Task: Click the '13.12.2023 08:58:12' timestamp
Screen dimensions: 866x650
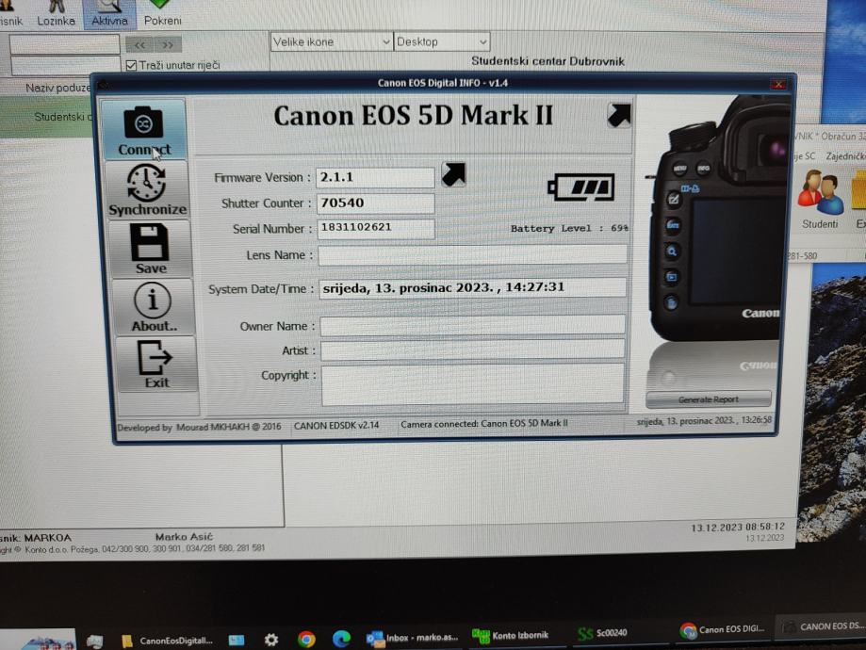Action: (737, 528)
